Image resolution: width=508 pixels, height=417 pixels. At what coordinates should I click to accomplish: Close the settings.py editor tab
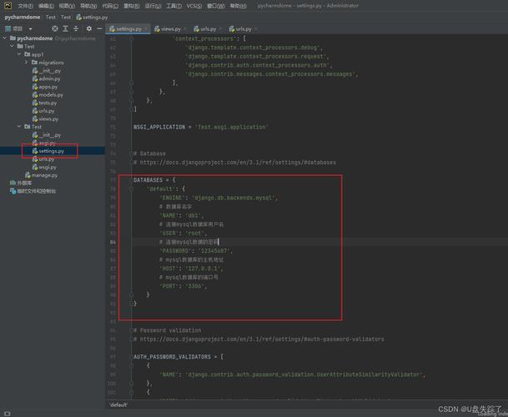click(x=146, y=29)
